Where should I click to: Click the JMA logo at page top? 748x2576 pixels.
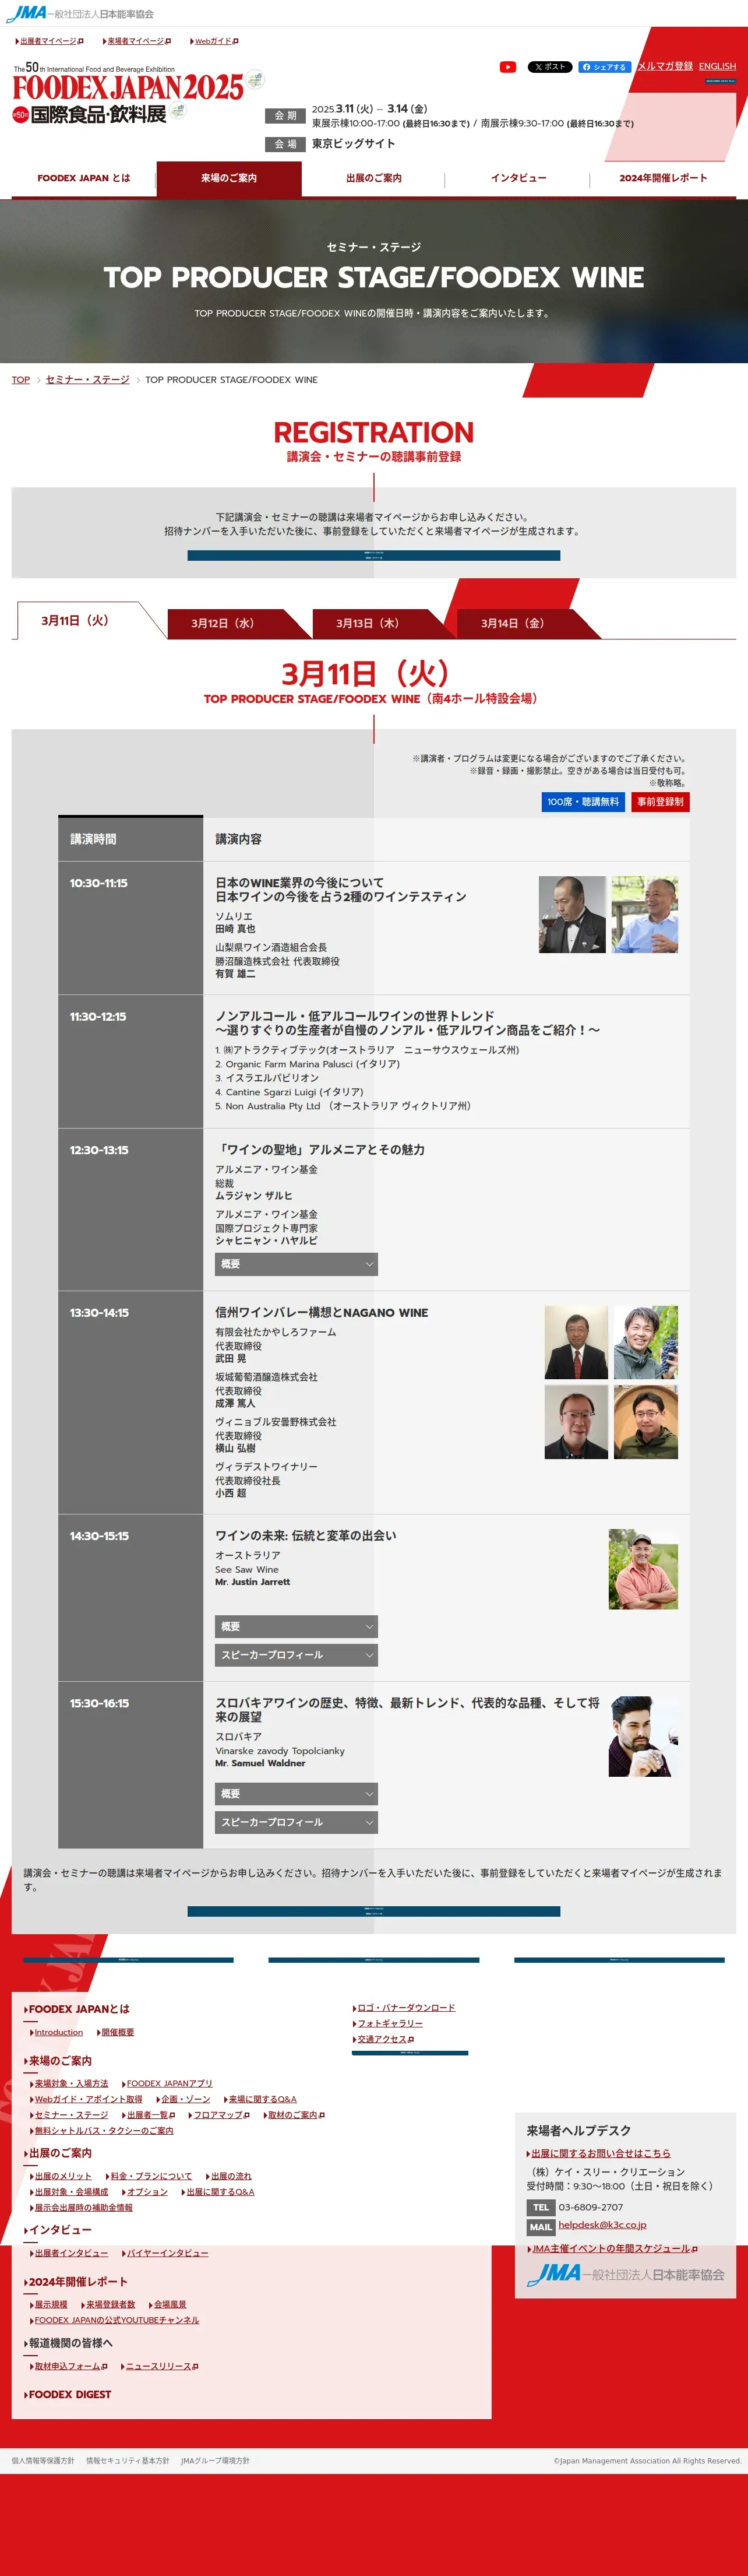80,14
